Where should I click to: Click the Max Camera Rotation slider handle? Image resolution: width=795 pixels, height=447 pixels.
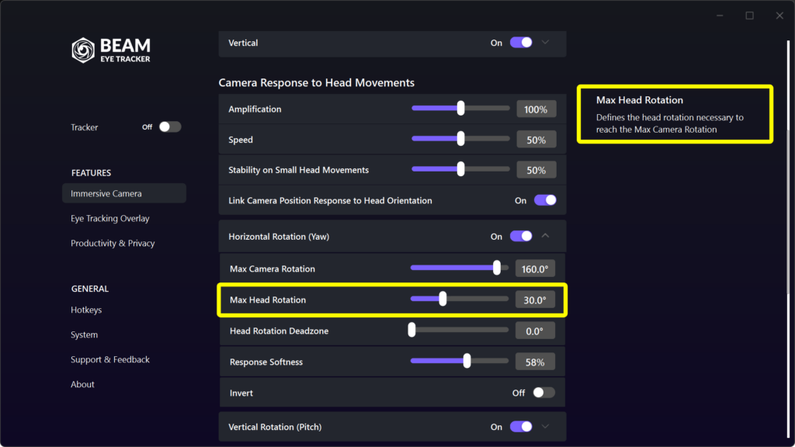pyautogui.click(x=497, y=268)
